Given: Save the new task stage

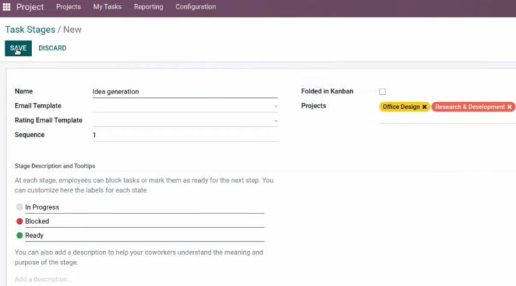Looking at the screenshot, I should pos(18,48).
